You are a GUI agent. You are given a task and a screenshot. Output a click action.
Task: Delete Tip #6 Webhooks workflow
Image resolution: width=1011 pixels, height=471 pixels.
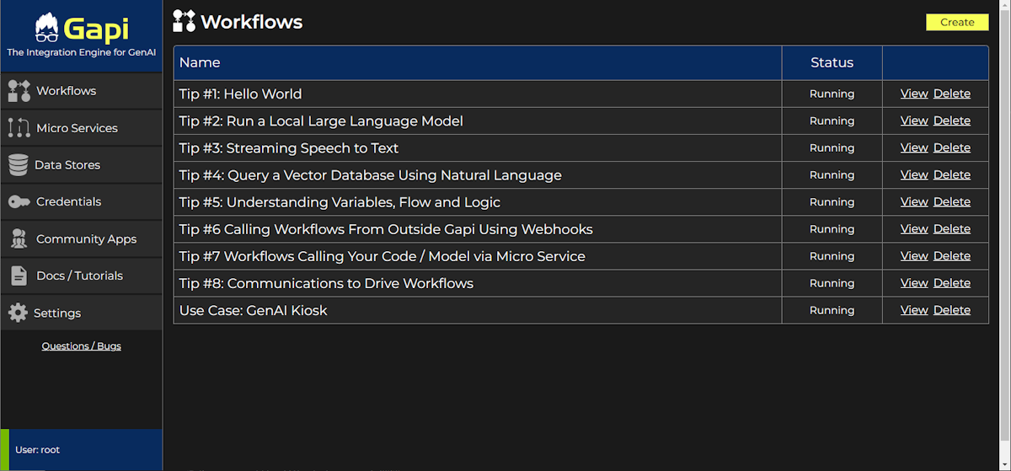[952, 229]
